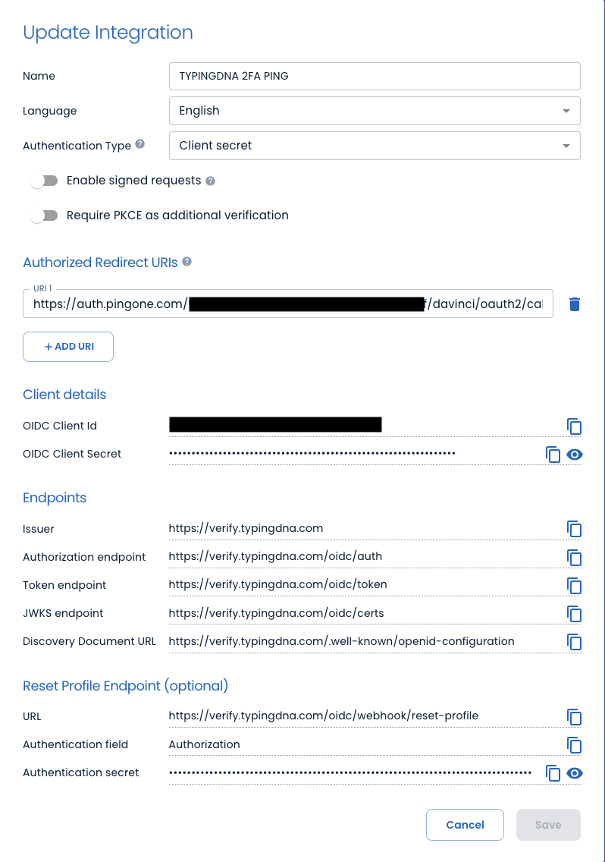Screen dimensions: 605x862
Task: Select the oidc/token endpoint text
Action: (277, 584)
